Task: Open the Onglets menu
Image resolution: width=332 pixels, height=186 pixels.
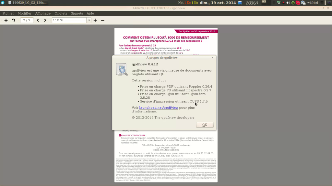Action: 61,13
